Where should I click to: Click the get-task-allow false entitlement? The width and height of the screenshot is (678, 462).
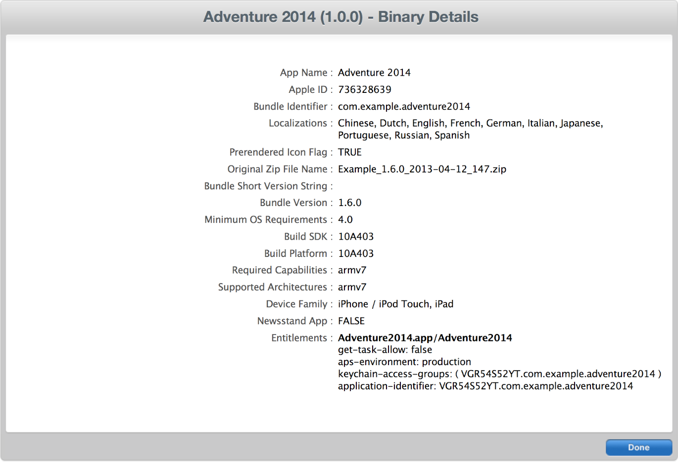[x=385, y=350]
